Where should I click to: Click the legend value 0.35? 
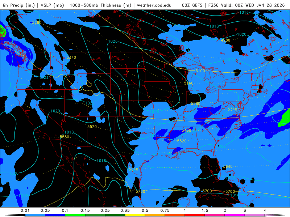[x=125, y=210]
